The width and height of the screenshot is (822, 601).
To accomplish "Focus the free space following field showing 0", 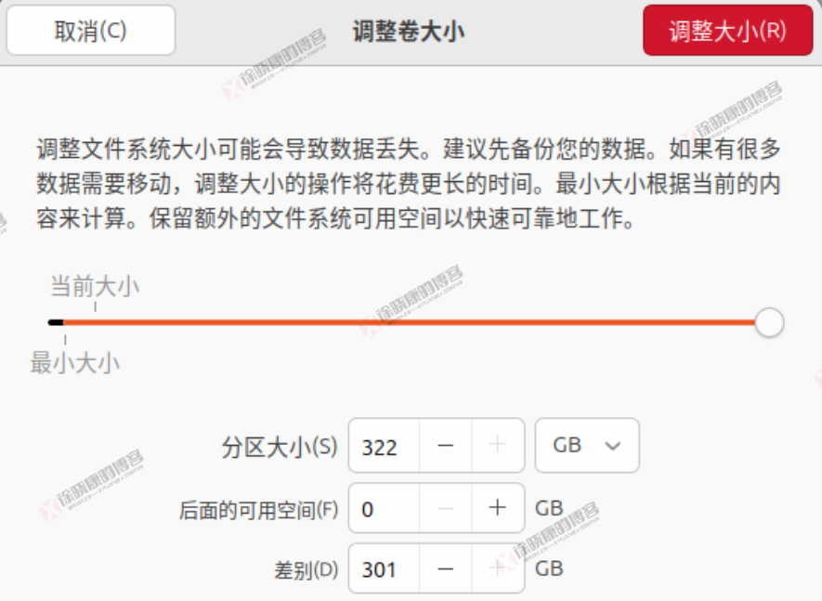I will pyautogui.click(x=384, y=508).
